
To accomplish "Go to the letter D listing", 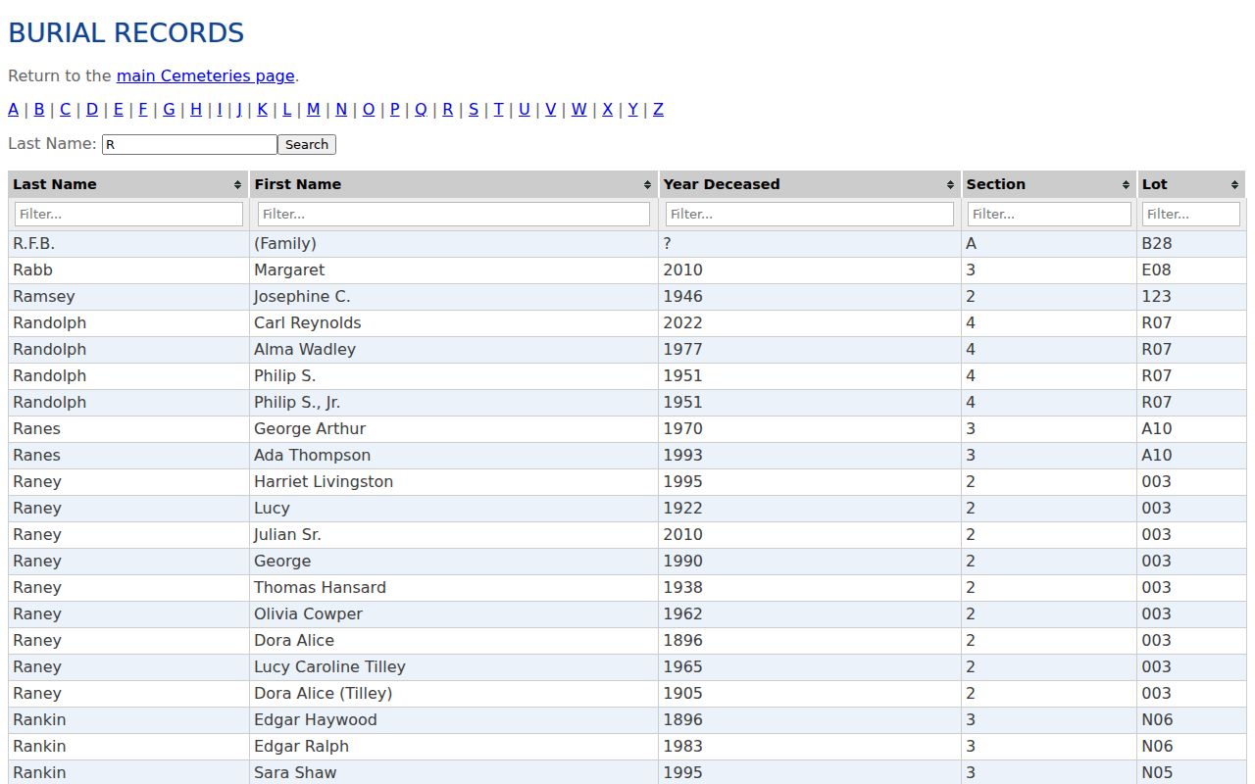I will pyautogui.click(x=92, y=109).
